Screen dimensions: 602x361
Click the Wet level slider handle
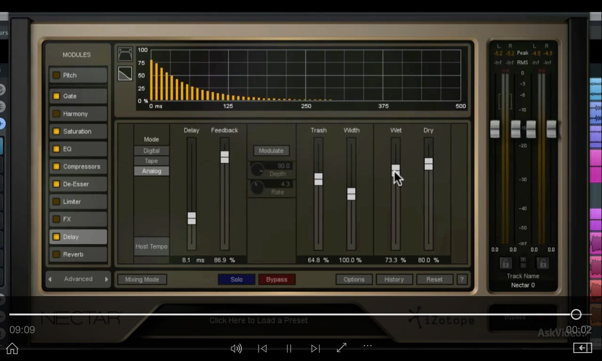(396, 170)
